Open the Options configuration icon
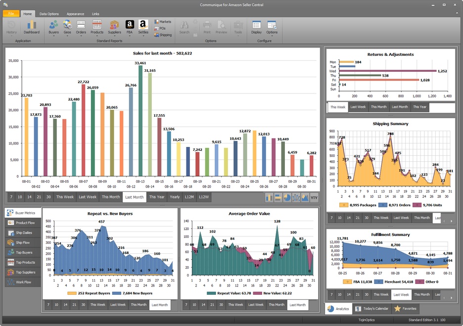The image size is (463, 326). (x=272, y=27)
